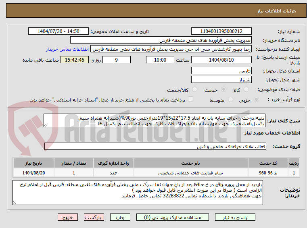Click the remaining days field showing 9

coord(117,60)
